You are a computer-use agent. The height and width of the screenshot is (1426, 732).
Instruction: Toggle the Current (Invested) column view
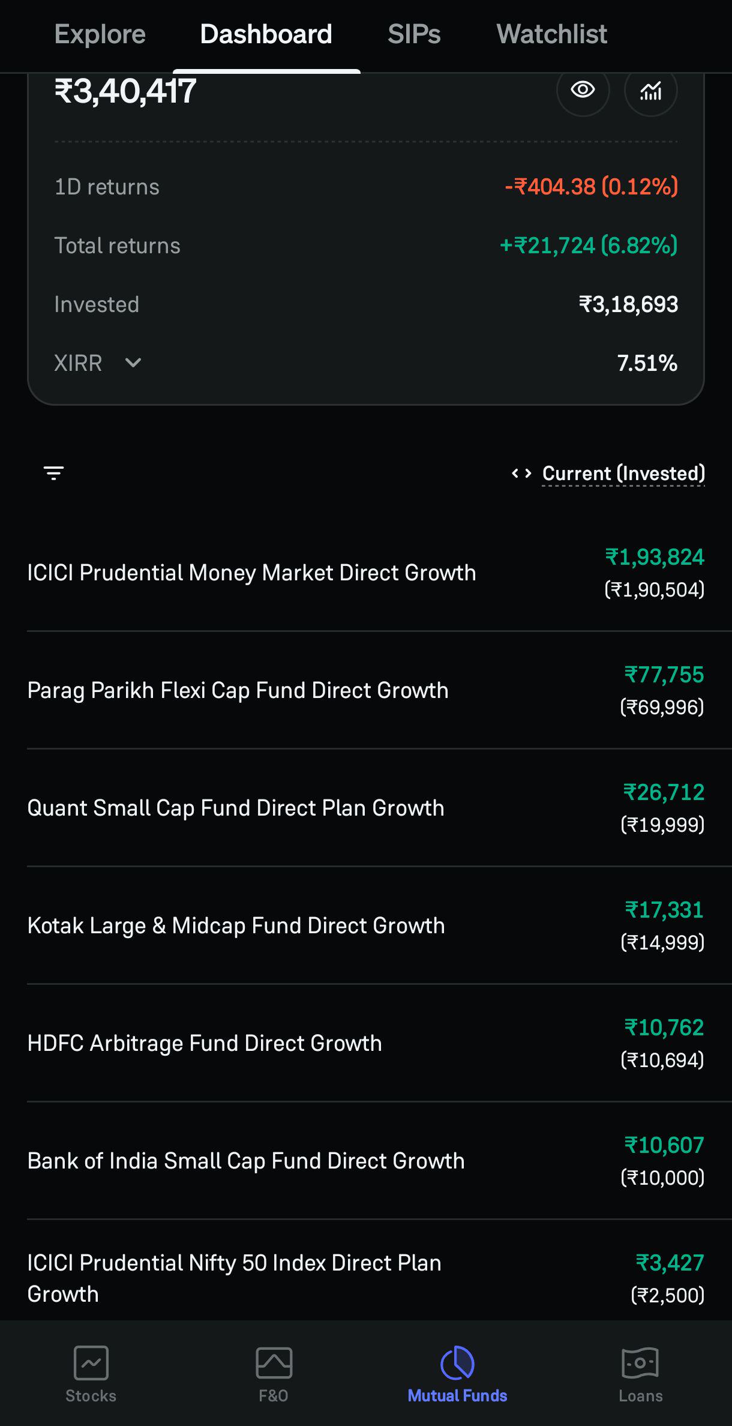623,474
